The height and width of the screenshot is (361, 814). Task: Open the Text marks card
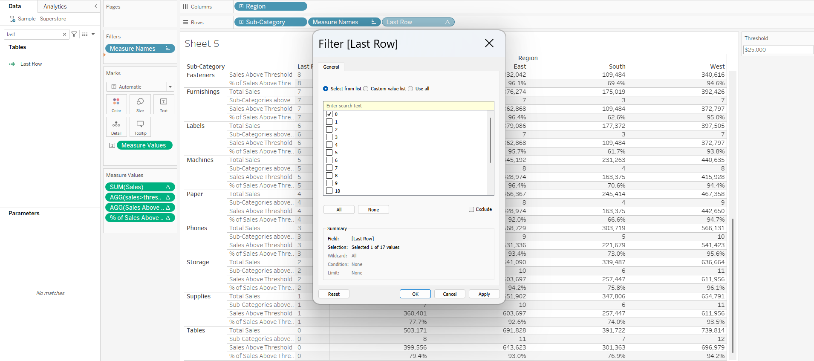(164, 104)
